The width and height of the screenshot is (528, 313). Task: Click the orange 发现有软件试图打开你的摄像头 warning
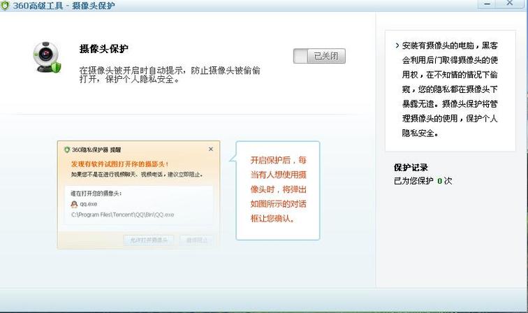[x=119, y=163]
